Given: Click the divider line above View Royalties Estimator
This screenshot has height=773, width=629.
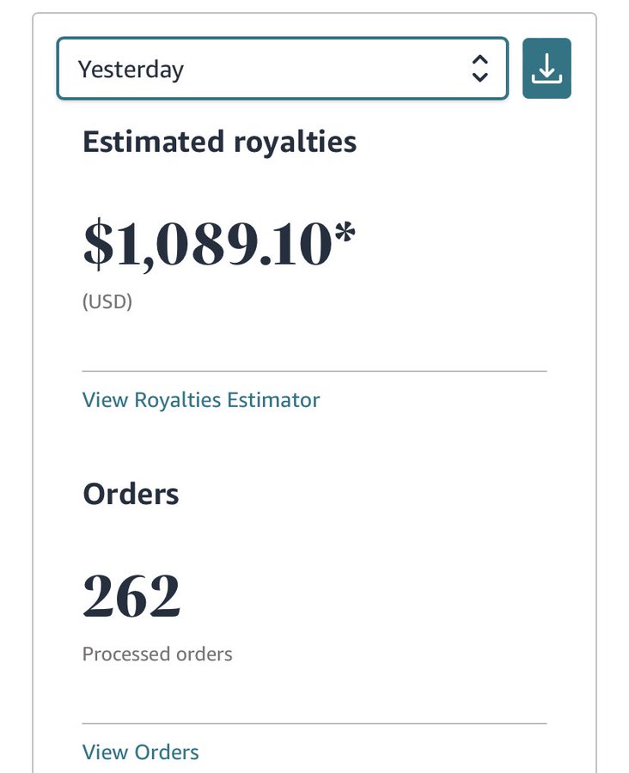Looking at the screenshot, I should point(314,371).
